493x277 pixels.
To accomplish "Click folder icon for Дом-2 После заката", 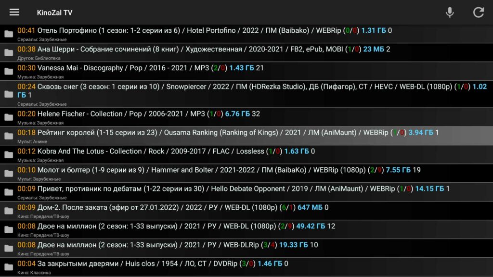I will [9, 211].
